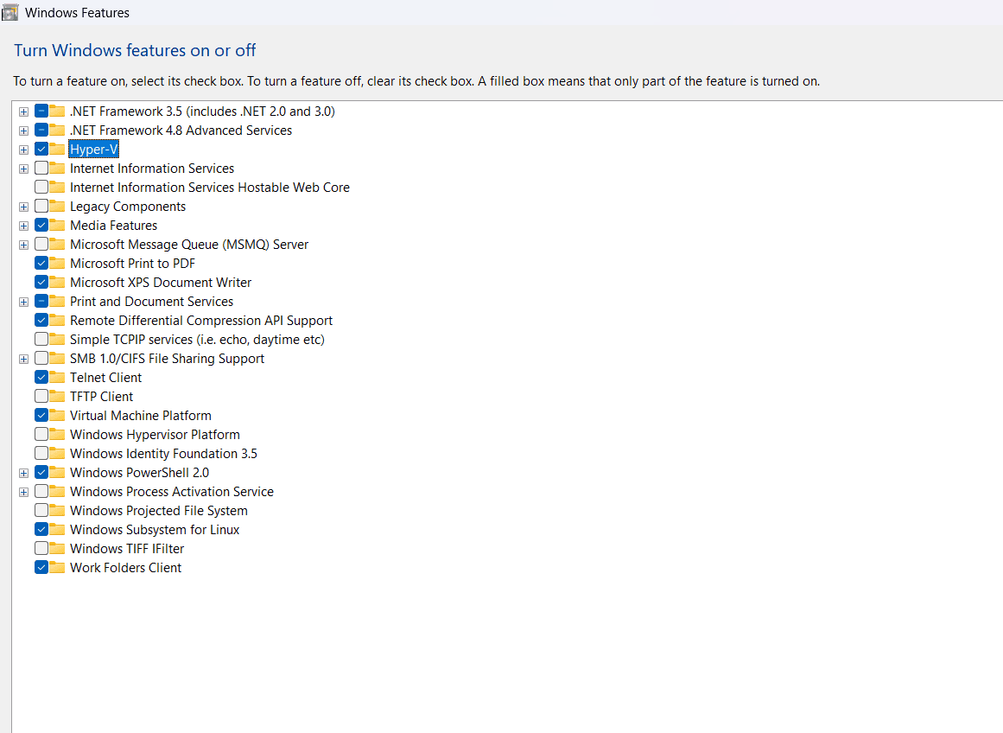Screen dimensions: 1003x733
Task: Click folder icon beside Windows Projected File System
Action: point(58,510)
